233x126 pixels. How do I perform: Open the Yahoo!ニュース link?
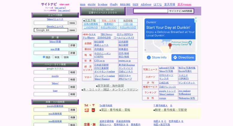tap(55, 19)
